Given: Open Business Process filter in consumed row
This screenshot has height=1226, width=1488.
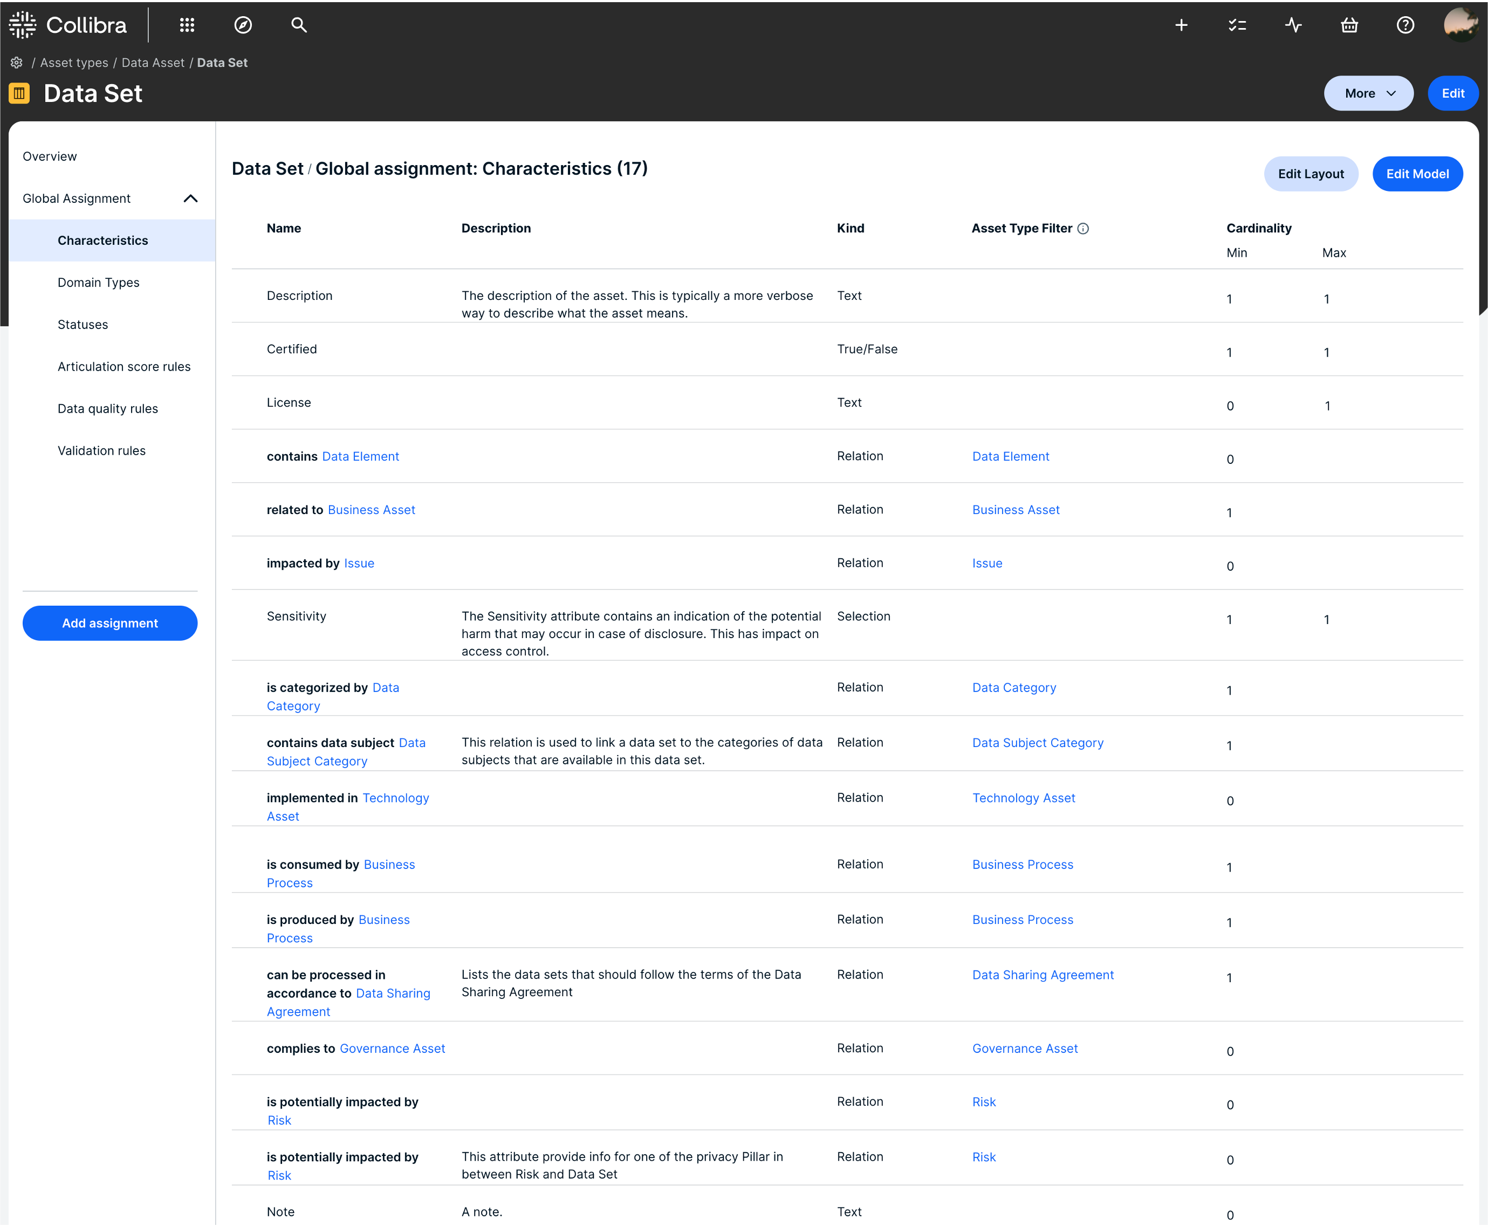Looking at the screenshot, I should click(x=1023, y=865).
